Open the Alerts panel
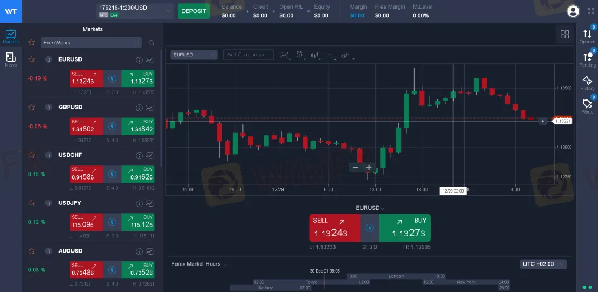598x292 pixels. (x=587, y=106)
